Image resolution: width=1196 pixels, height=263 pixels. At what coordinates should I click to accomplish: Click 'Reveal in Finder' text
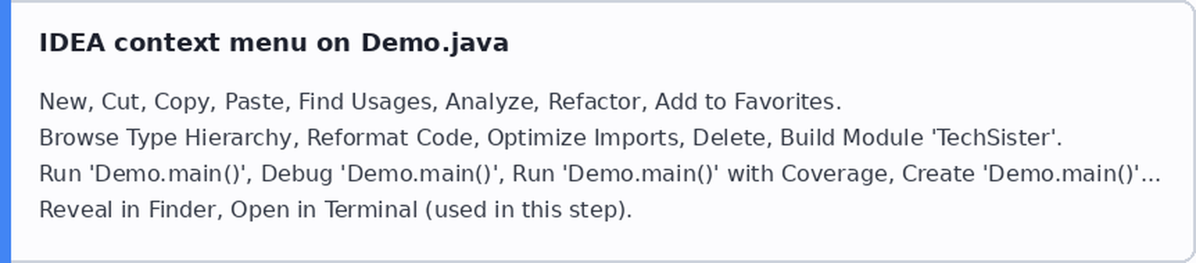click(x=127, y=210)
